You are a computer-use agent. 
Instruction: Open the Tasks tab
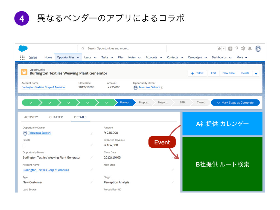point(105,57)
